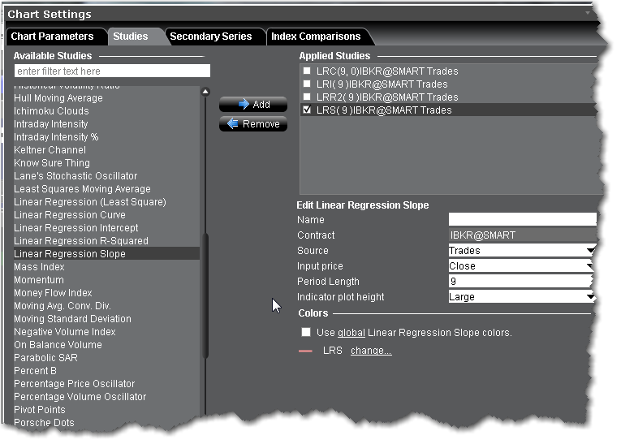Screen dimensions: 621x444
Task: Click the Period Length field
Action: tap(522, 282)
